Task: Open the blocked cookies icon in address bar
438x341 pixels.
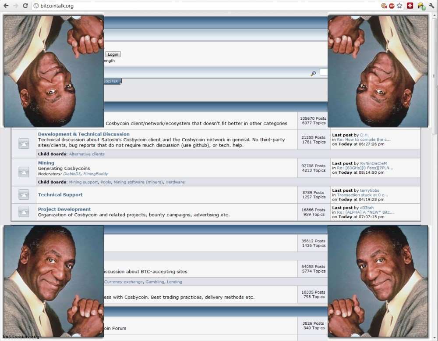Action: [x=384, y=6]
